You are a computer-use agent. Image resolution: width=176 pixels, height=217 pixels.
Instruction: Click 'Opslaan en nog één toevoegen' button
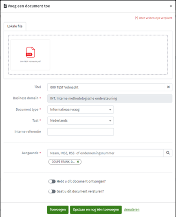[x=96, y=210]
